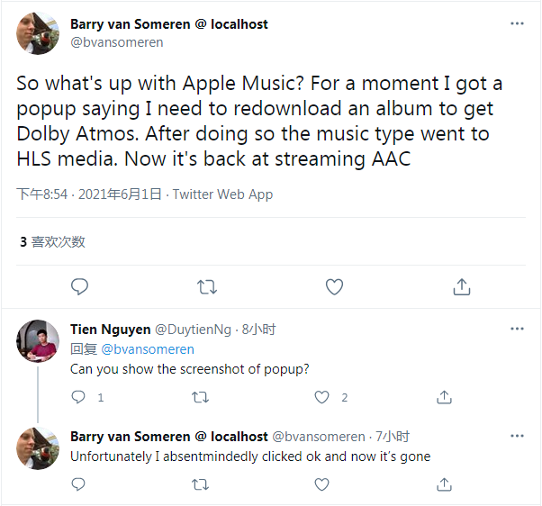Share Barry's 'Unfortunately' reply
This screenshot has width=542, height=506.
444,484
